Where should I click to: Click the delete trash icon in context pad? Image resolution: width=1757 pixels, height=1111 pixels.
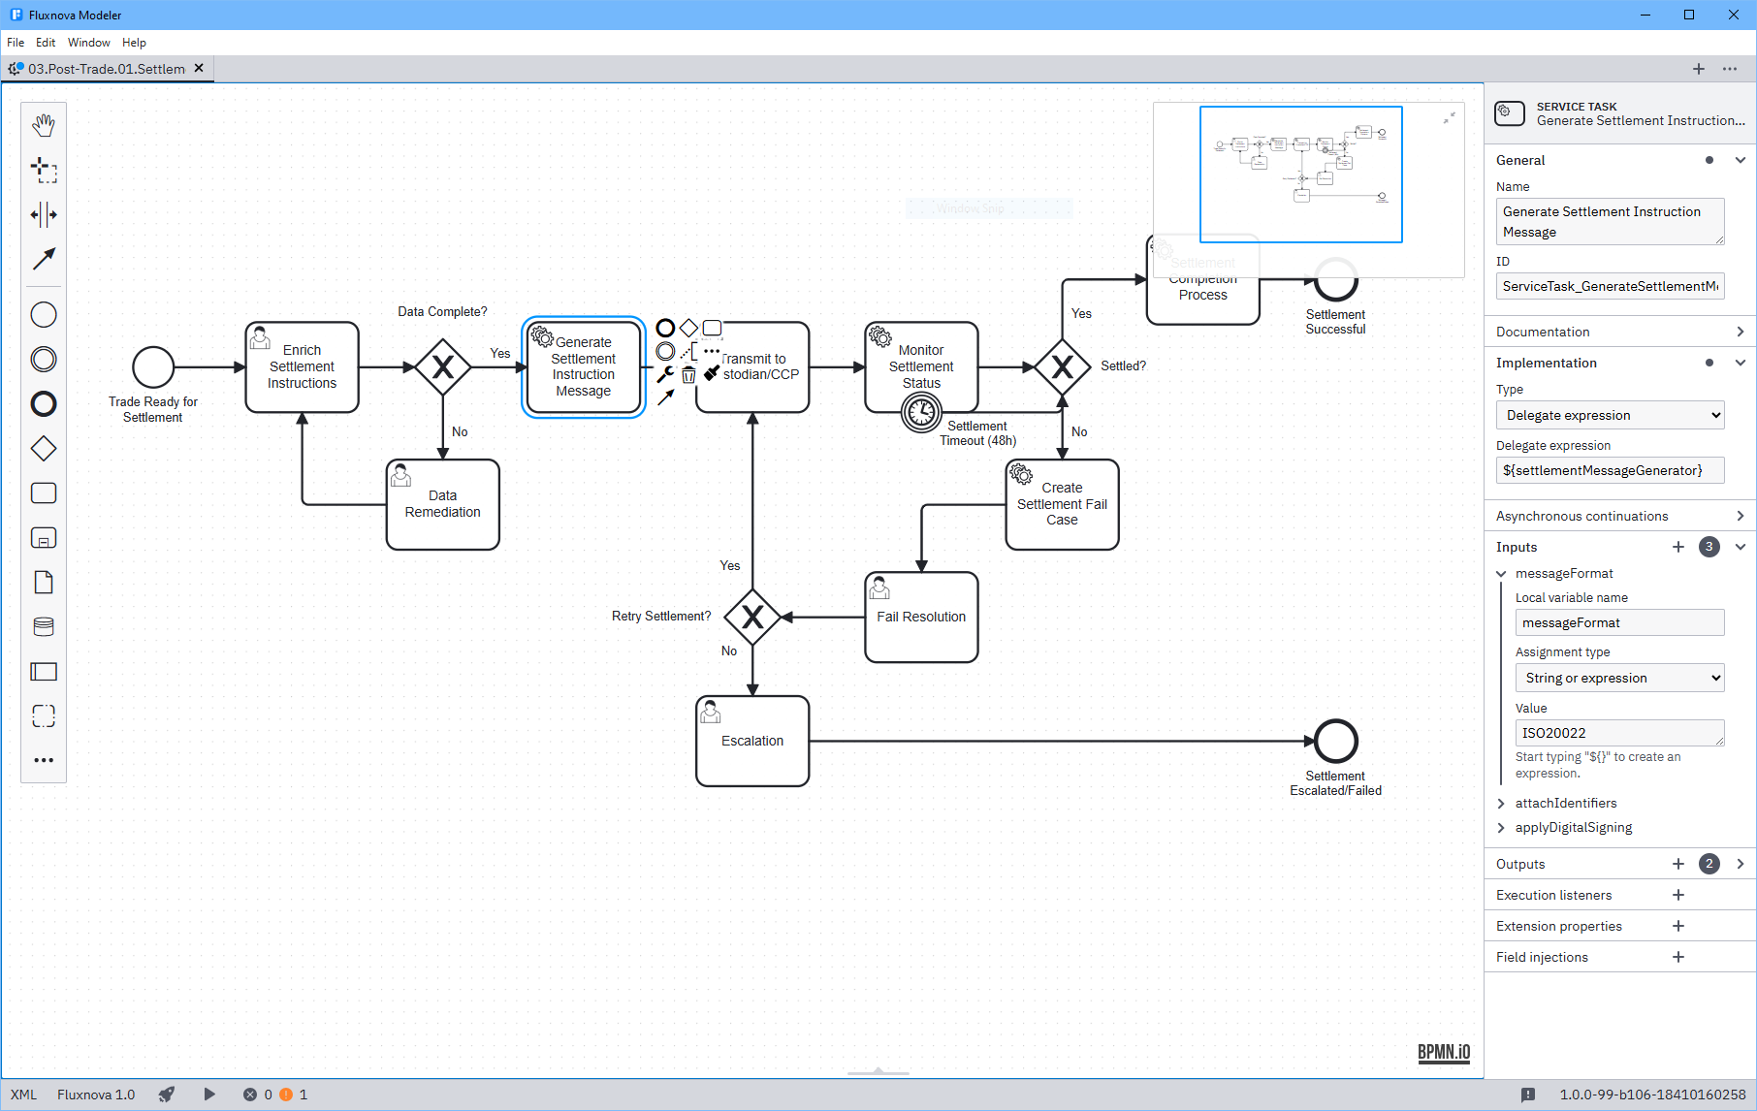(x=688, y=375)
